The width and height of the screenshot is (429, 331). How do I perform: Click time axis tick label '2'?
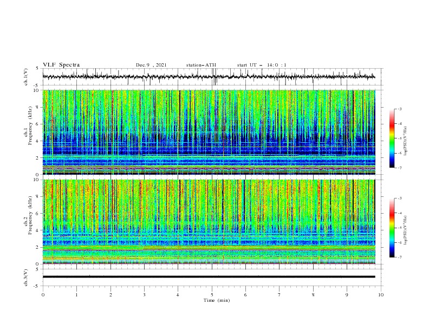[x=110, y=295]
